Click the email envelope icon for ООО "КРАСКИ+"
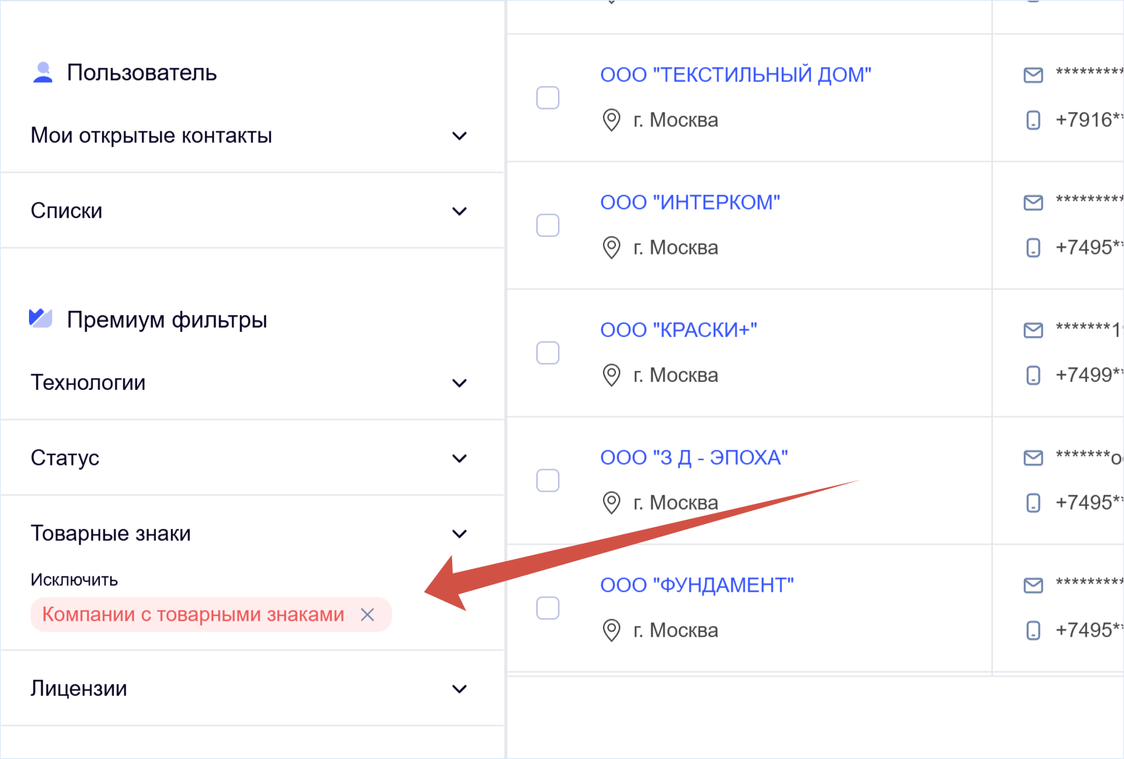 pyautogui.click(x=1032, y=330)
